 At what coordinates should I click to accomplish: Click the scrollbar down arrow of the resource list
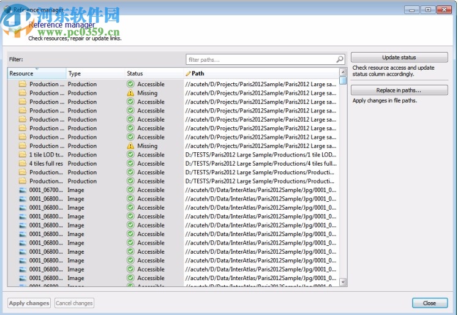tap(343, 282)
